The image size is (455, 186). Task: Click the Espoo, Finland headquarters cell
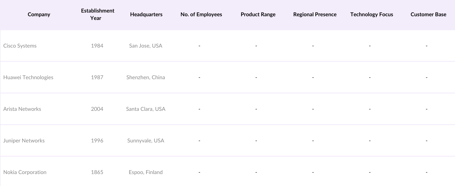coord(146,172)
